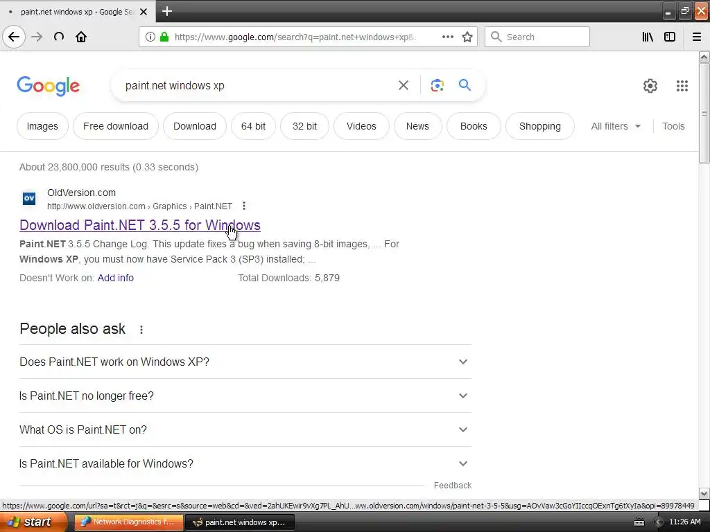Switch to News results

pos(417,126)
